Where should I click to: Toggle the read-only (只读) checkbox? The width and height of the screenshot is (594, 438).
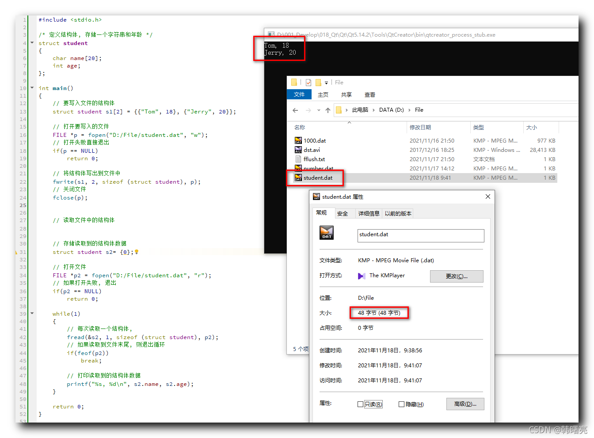(360, 404)
